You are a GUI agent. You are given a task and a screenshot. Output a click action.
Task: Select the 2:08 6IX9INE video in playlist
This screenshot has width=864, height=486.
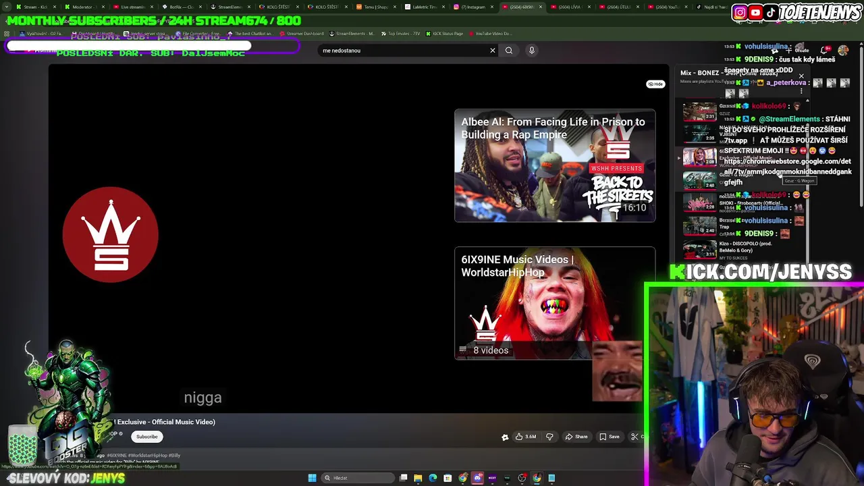[700, 157]
